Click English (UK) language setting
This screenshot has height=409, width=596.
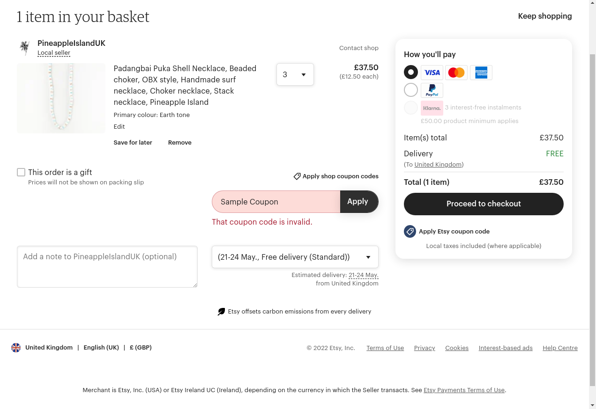[101, 347]
